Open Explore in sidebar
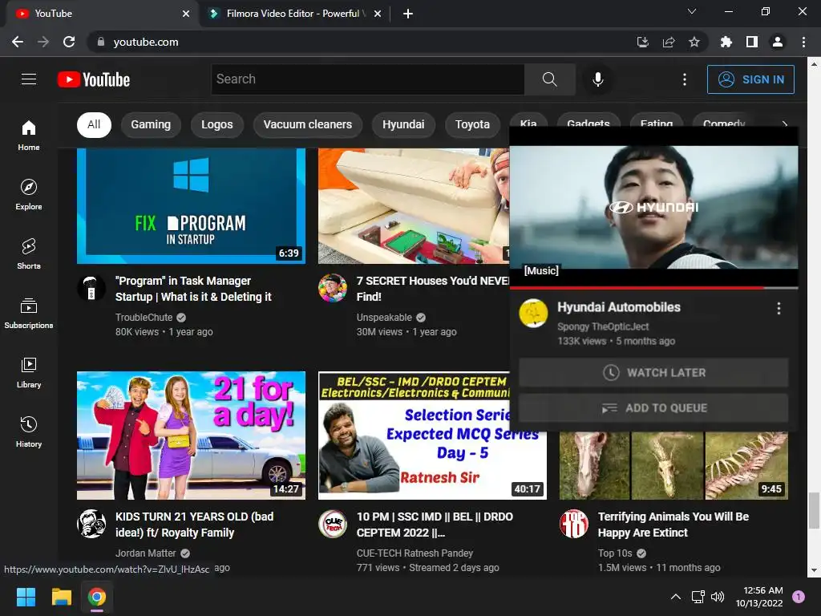This screenshot has width=821, height=616. [29, 195]
